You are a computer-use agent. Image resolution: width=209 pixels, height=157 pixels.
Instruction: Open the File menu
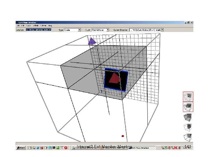click(x=18, y=26)
